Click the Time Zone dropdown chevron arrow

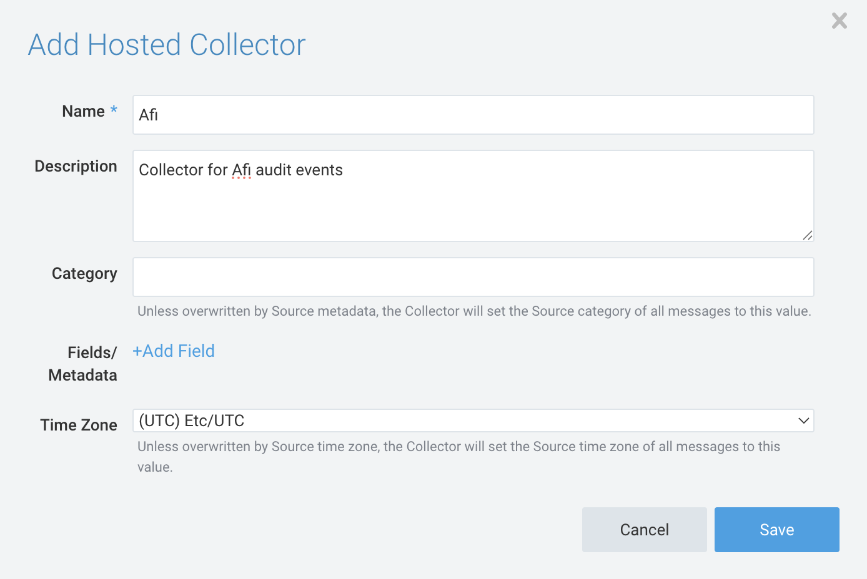click(803, 421)
